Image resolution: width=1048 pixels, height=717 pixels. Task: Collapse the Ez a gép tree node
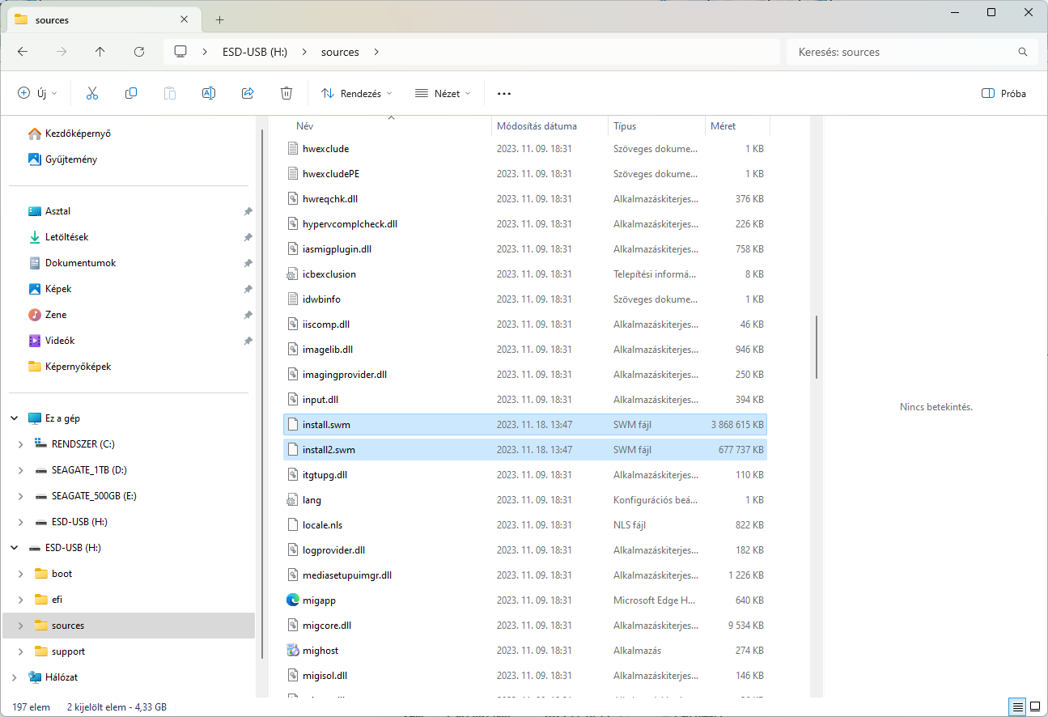[15, 418]
